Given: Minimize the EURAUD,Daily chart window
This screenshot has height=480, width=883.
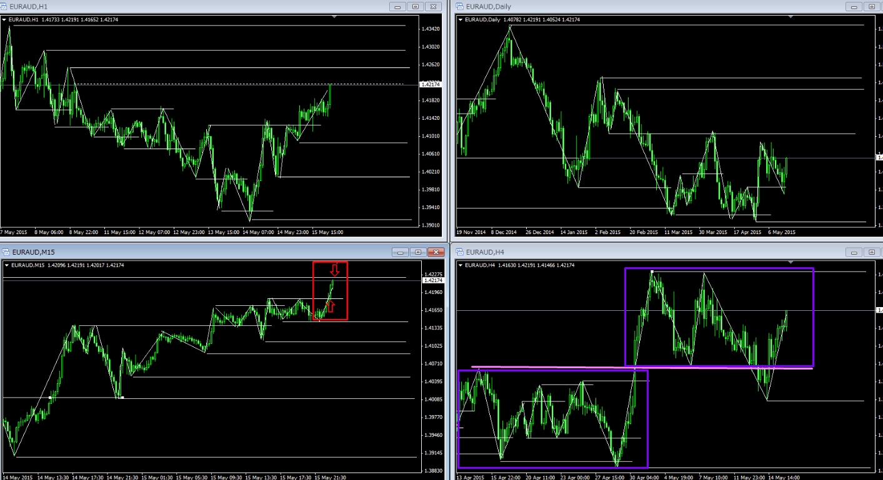Looking at the screenshot, I should (x=853, y=6).
